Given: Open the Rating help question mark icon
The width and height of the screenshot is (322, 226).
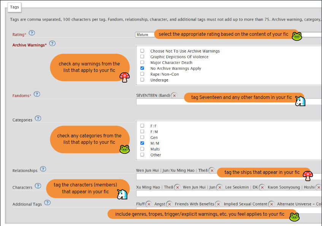Looking at the screenshot, I should point(32,33).
